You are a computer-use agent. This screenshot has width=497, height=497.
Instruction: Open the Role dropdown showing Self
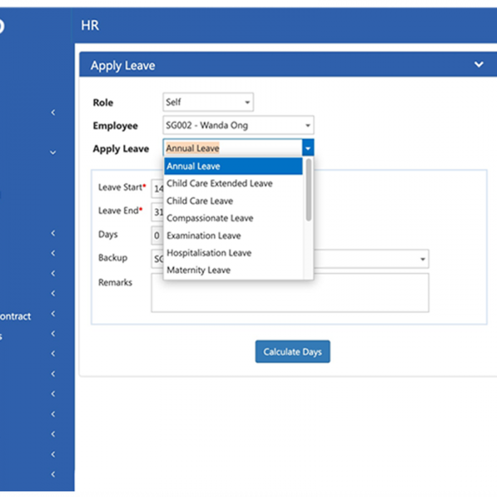click(x=207, y=102)
